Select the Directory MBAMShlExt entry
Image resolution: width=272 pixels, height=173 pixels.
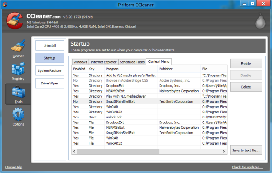(149, 91)
